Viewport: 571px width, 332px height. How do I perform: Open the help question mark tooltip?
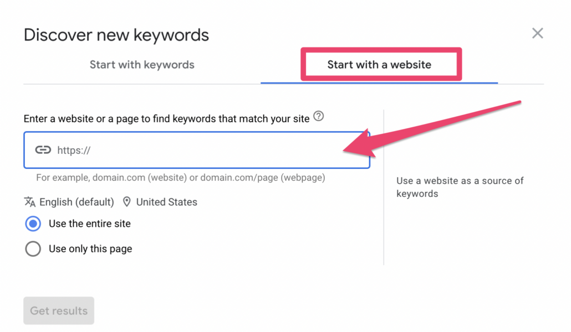point(318,117)
